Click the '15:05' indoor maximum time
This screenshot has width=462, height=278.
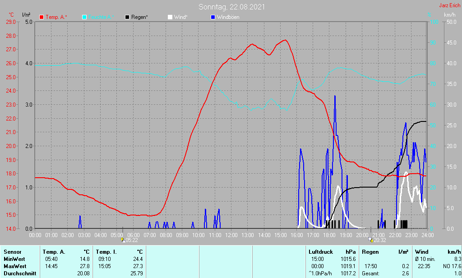tap(104, 266)
